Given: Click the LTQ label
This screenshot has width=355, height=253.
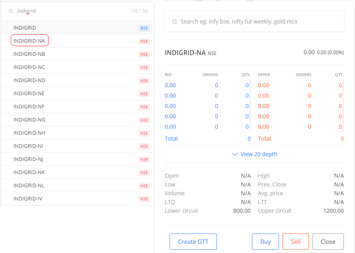Looking at the screenshot, I should click(x=170, y=202).
